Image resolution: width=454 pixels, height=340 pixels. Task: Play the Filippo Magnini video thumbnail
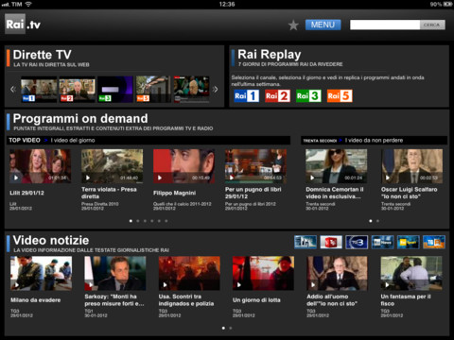click(183, 166)
